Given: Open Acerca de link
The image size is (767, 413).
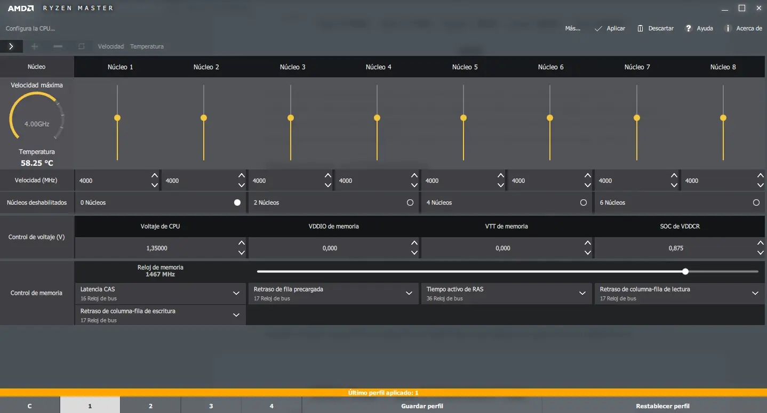Looking at the screenshot, I should [749, 28].
